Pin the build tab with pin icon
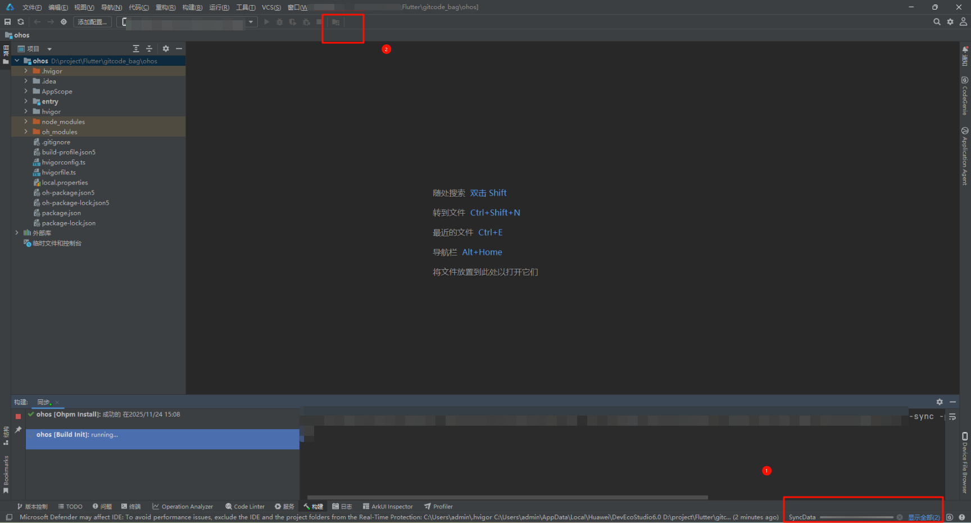The height and width of the screenshot is (523, 971). coord(18,430)
